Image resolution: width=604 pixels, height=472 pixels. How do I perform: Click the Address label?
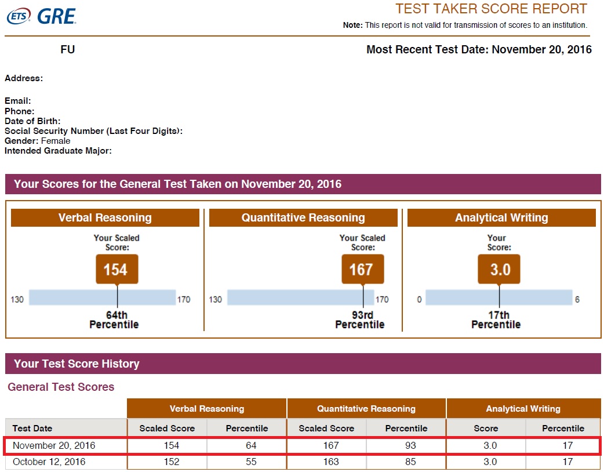coord(24,78)
